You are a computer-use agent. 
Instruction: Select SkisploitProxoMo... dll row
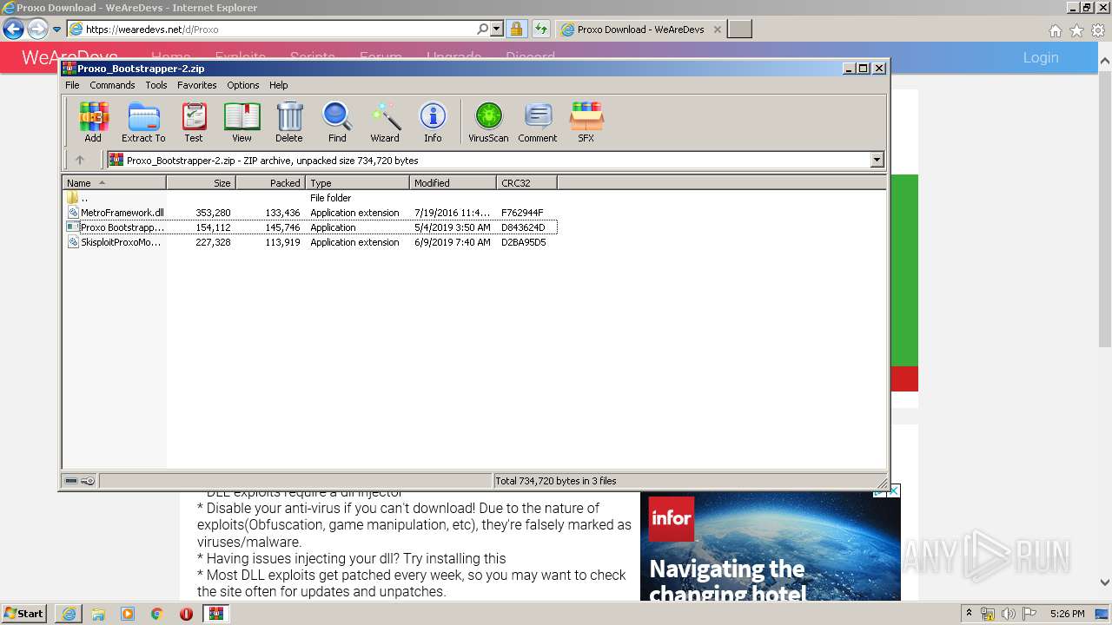pos(310,242)
